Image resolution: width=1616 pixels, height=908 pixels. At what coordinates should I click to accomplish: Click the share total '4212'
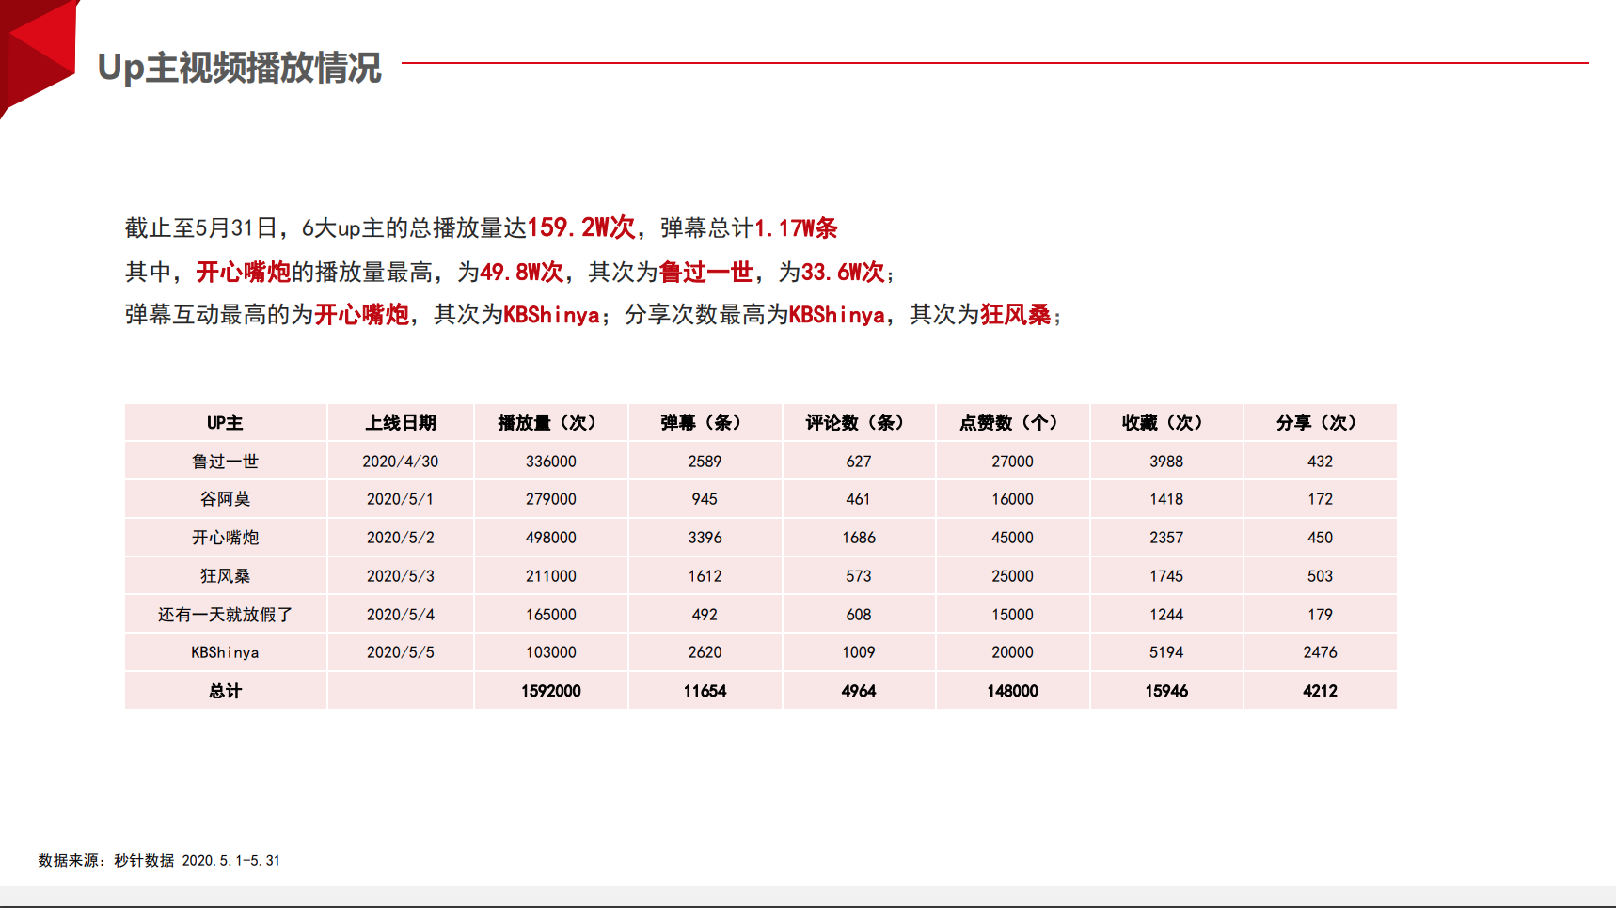pyautogui.click(x=1320, y=691)
